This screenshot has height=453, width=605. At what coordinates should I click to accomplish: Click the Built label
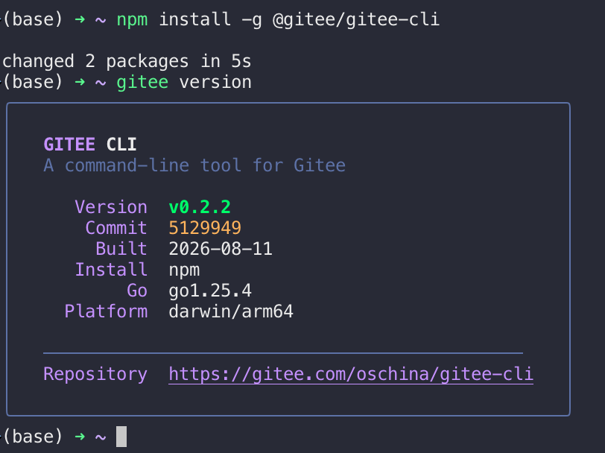pyautogui.click(x=121, y=249)
